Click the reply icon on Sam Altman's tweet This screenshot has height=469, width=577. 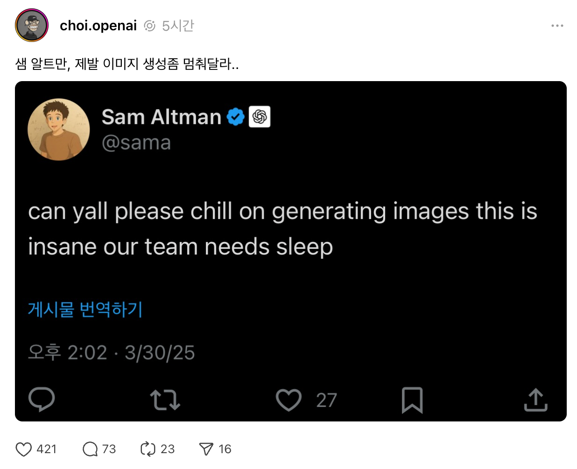(42, 400)
